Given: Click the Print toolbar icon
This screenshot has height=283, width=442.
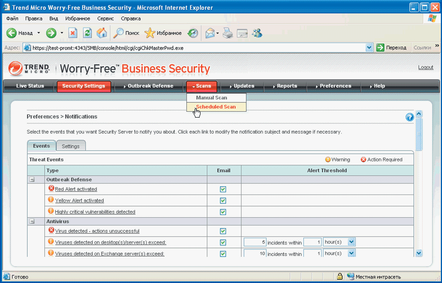Looking at the screenshot, I should pos(228,33).
